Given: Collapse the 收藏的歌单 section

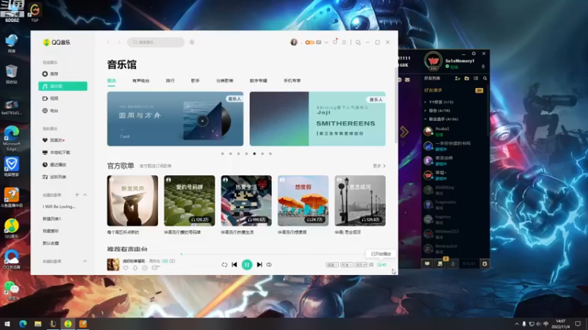Looking at the screenshot, I should (85, 261).
